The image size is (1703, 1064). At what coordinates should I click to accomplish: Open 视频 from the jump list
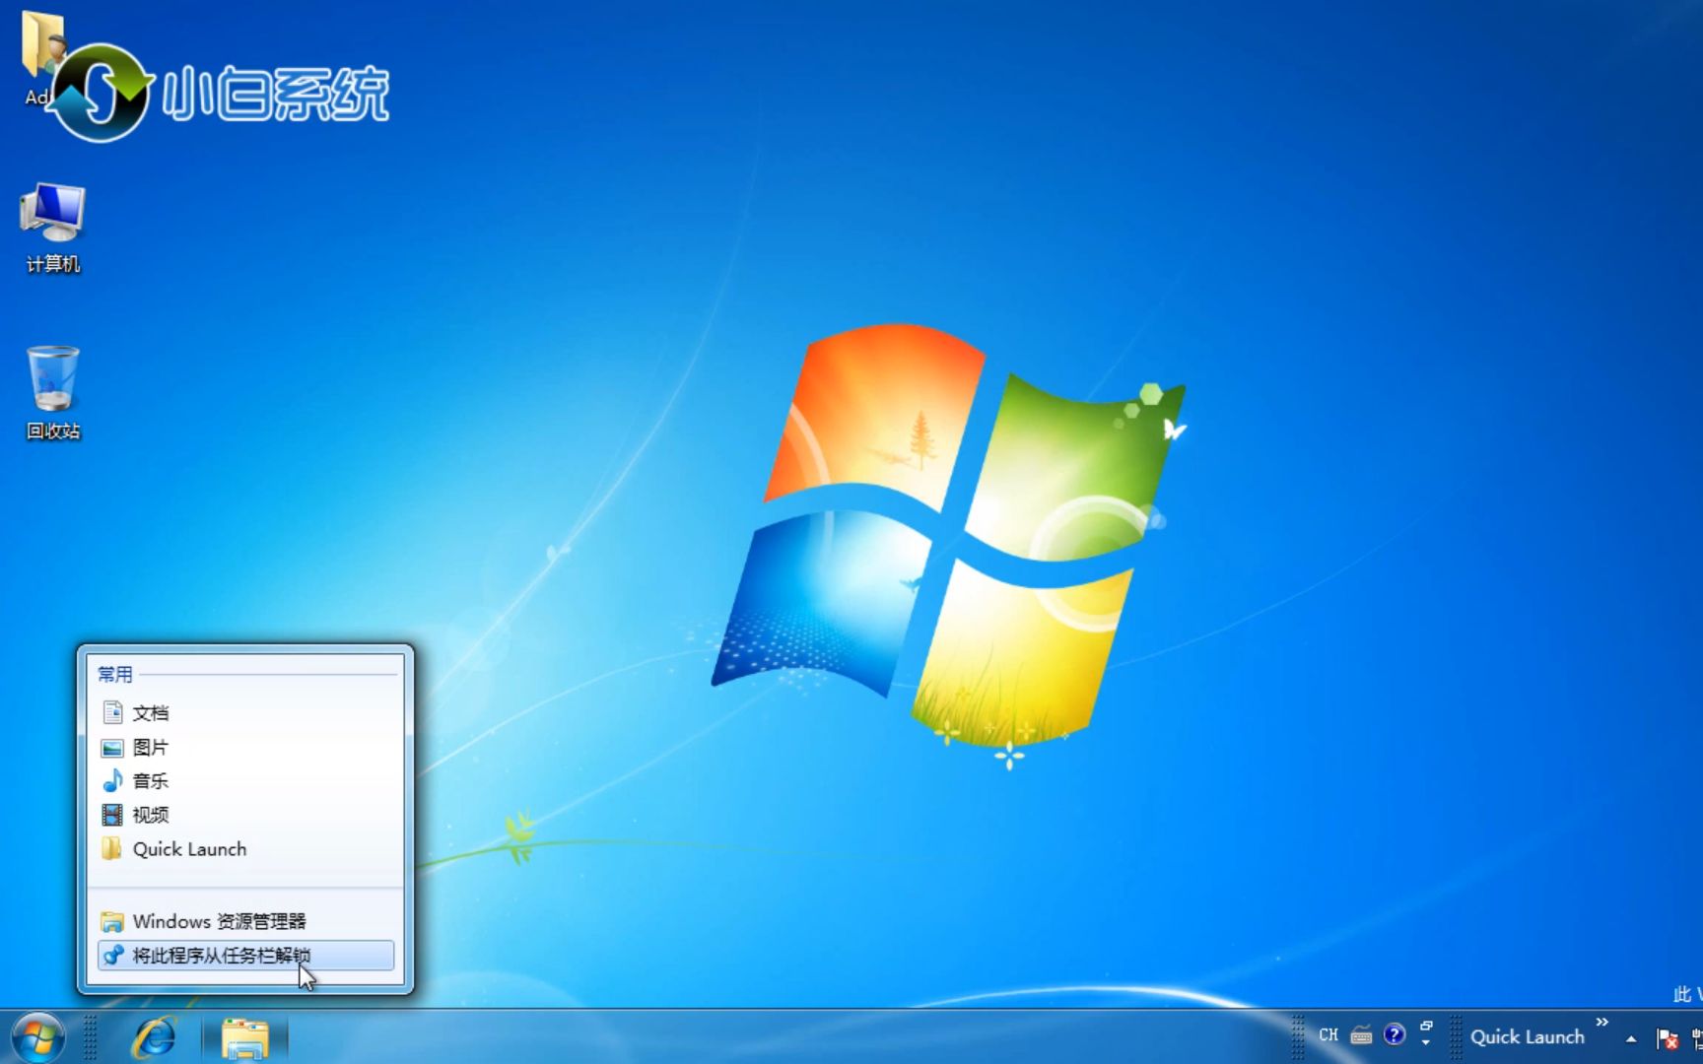click(x=246, y=815)
